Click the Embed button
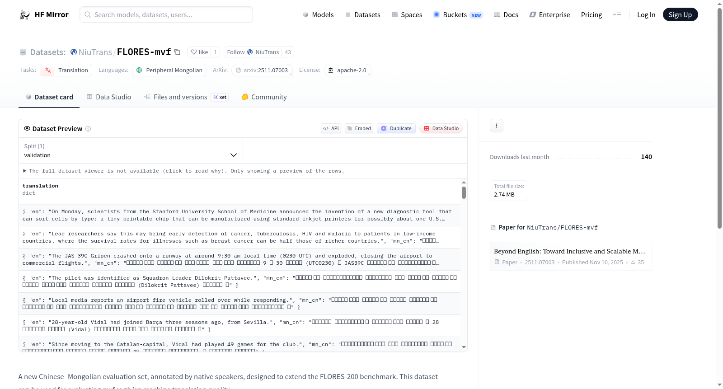This screenshot has width=723, height=389. (x=359, y=129)
